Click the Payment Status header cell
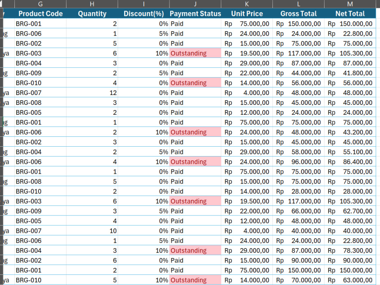380x285 pixels. pyautogui.click(x=195, y=14)
